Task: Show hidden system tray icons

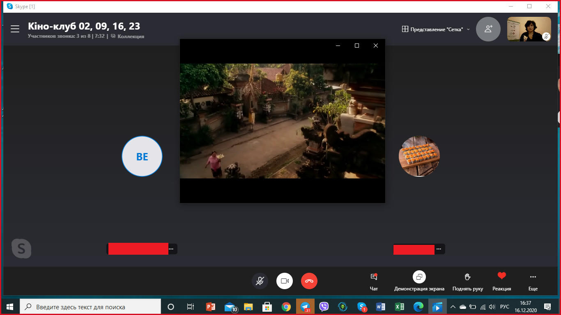Action: (453, 307)
